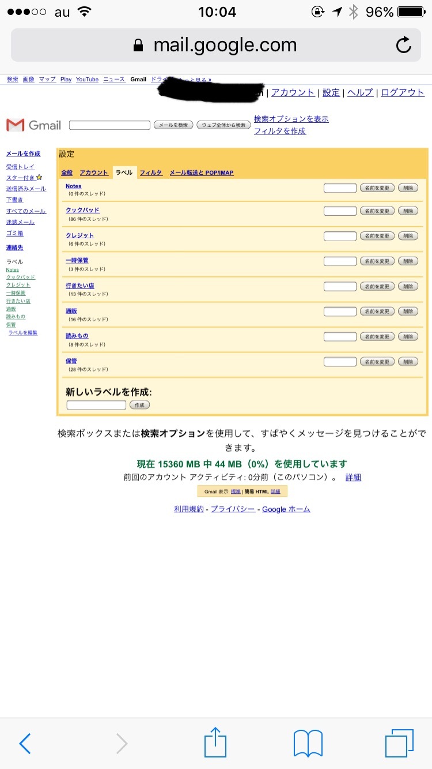Viewport: 432px width, 769px height.
Task: Open マップ in the top Google bar
Action: pyautogui.click(x=47, y=80)
